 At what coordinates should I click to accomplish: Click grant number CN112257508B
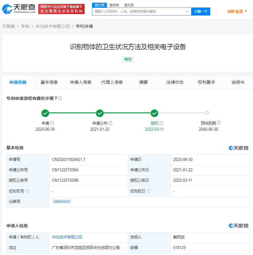click(65, 181)
